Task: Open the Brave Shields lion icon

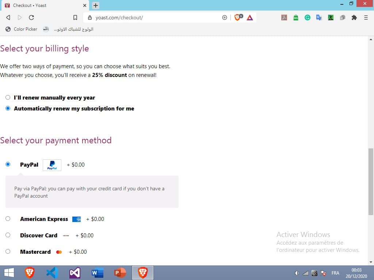Action: pos(238,17)
